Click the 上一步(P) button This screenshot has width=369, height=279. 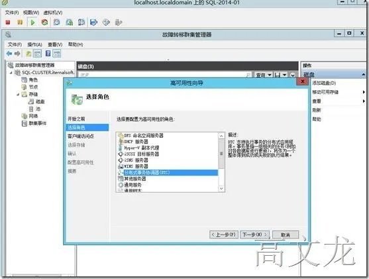223,235
